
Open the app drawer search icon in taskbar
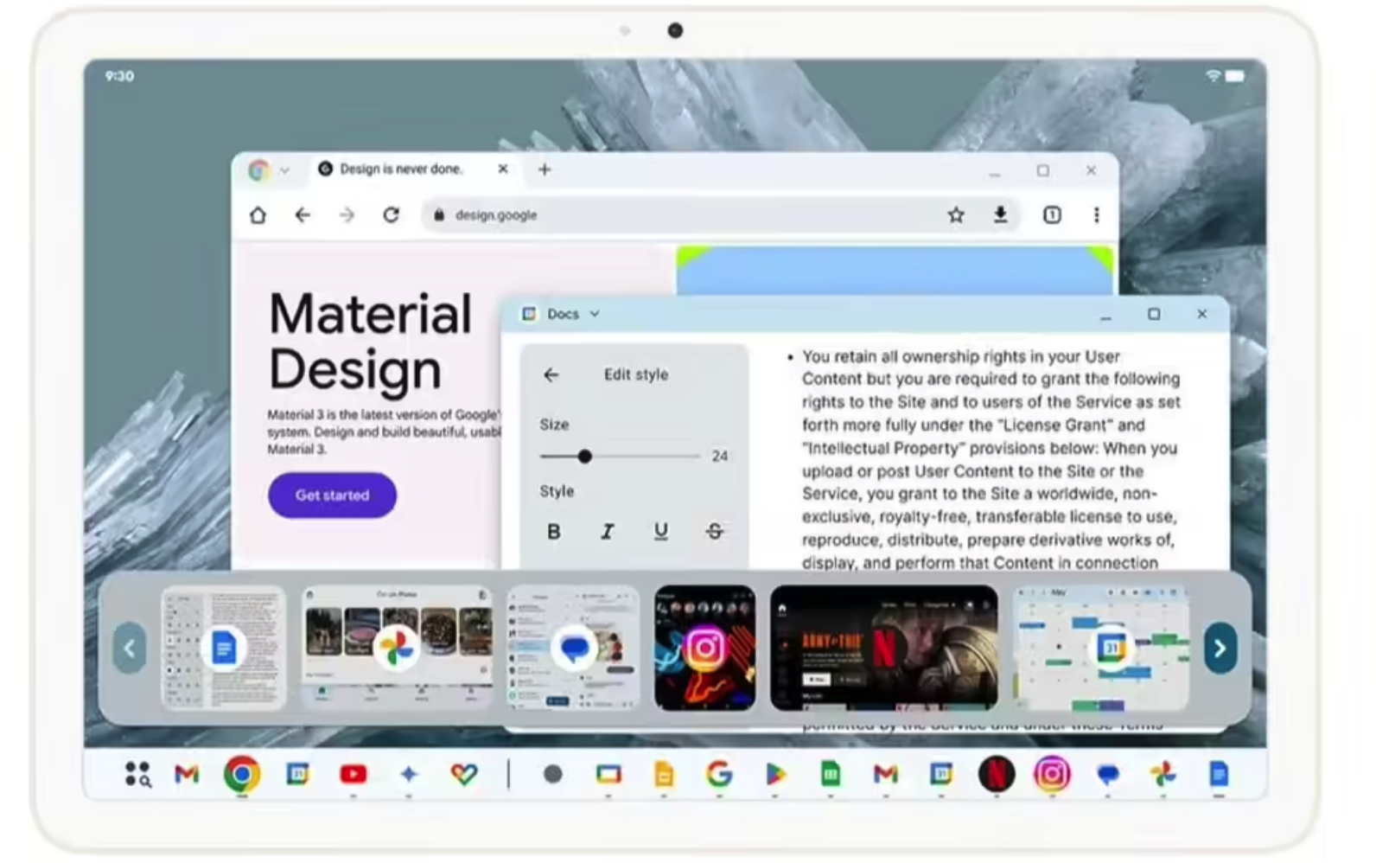point(137,774)
